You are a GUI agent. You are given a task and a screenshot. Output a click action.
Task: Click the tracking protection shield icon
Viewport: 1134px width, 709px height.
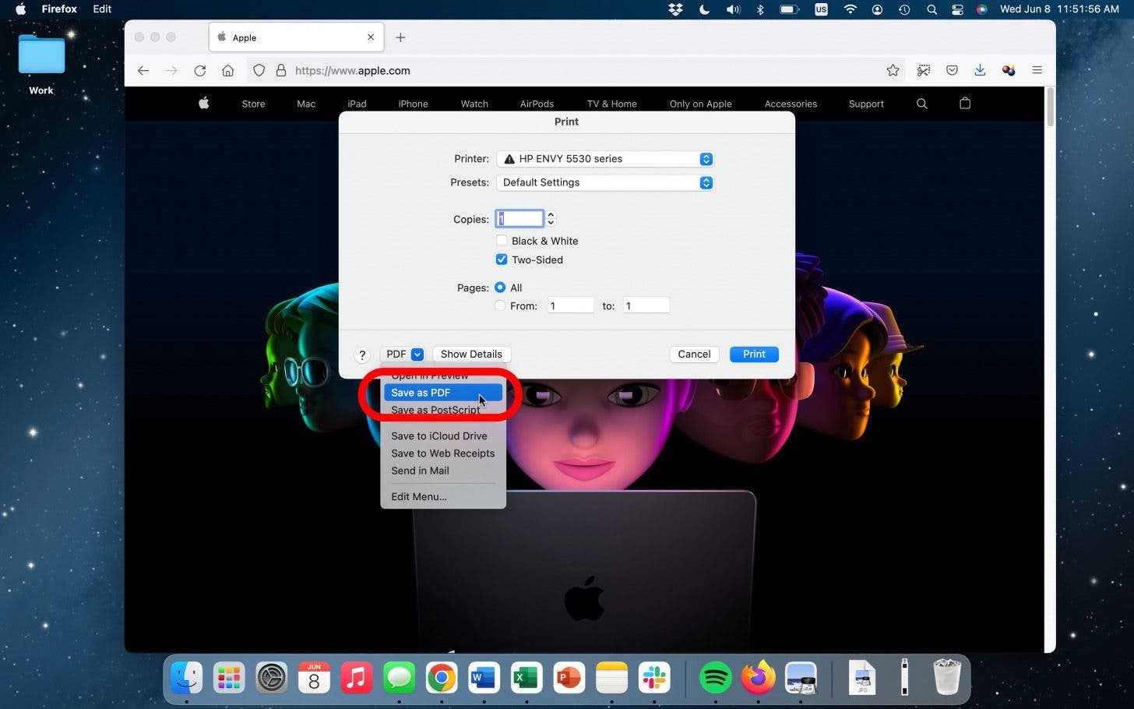coord(259,70)
